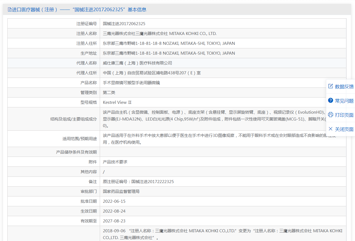Click the data feedback edit icon
Screen dimensions: 355x241
coord(330,86)
